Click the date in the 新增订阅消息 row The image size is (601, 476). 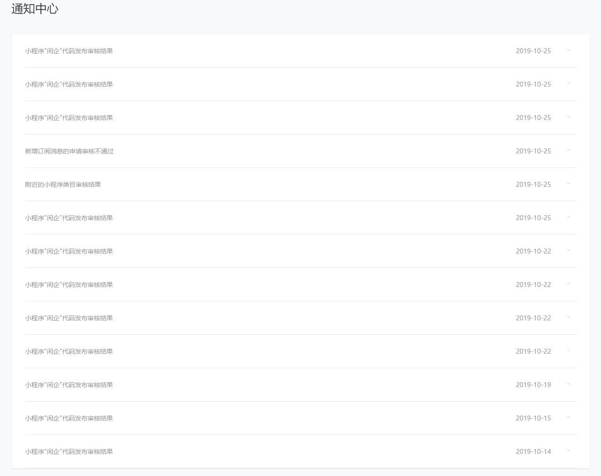tap(533, 151)
